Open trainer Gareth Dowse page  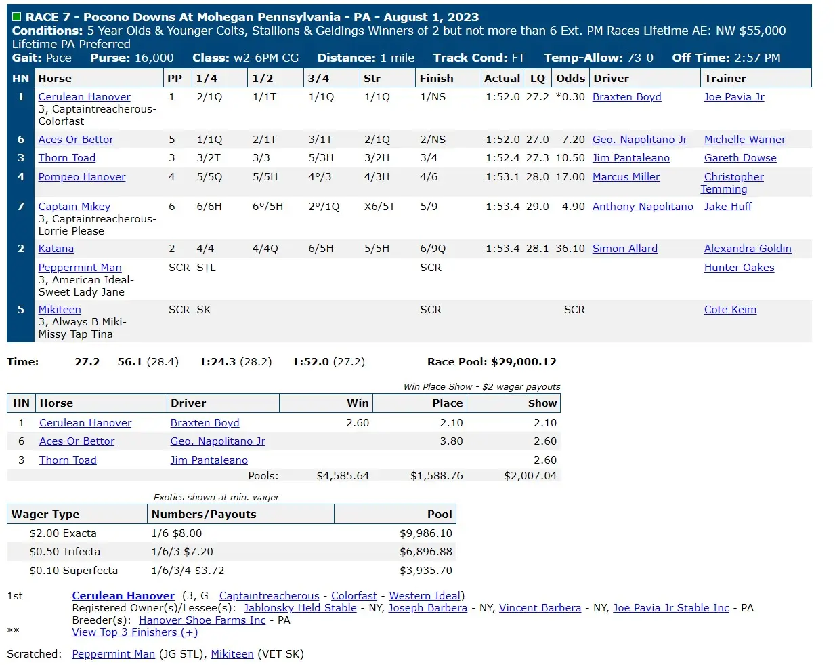[740, 158]
